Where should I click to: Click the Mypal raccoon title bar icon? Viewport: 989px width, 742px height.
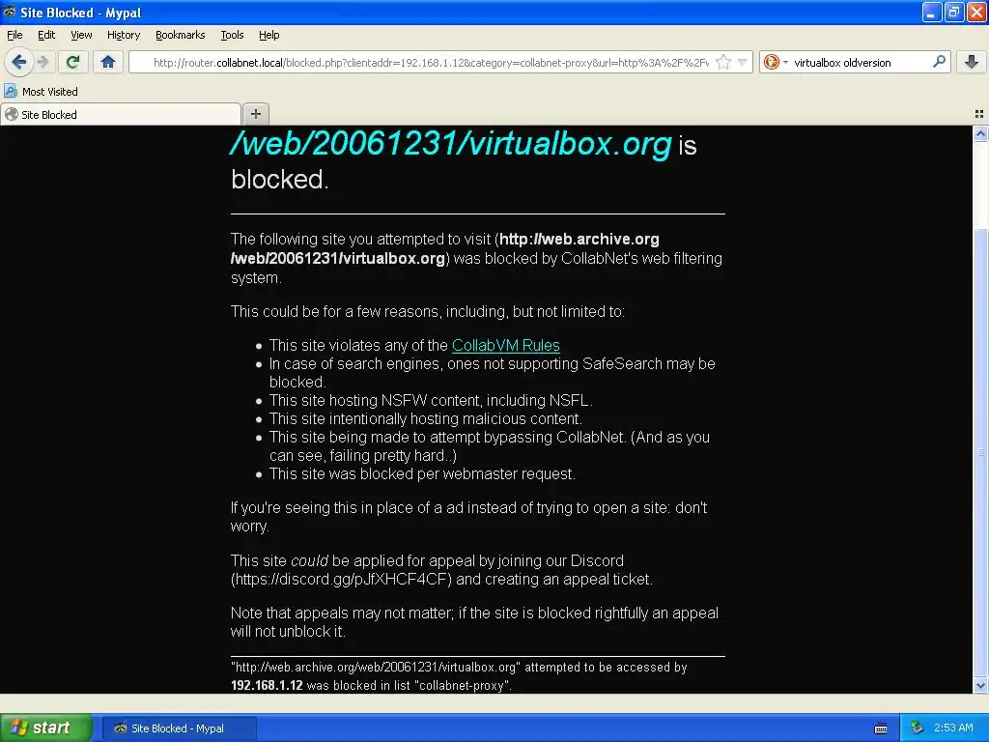point(10,12)
